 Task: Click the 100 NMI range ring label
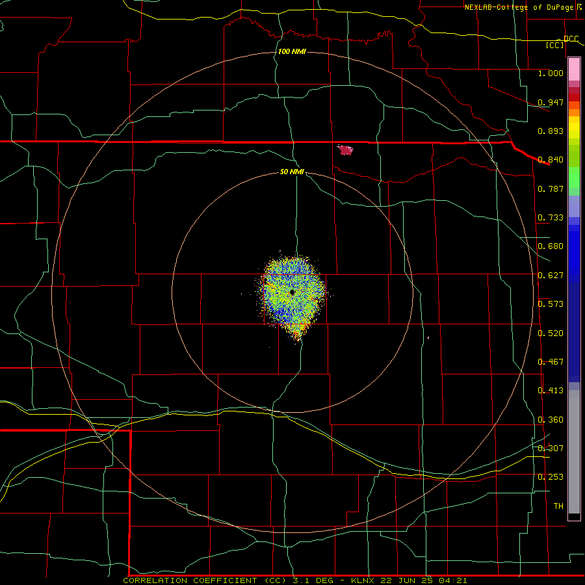pyautogui.click(x=292, y=51)
